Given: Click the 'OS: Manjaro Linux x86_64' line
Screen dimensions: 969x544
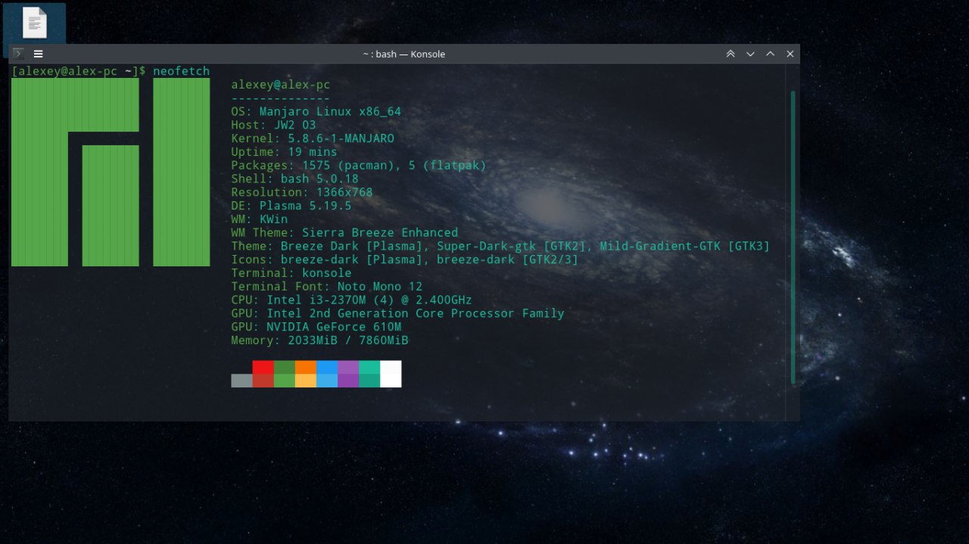Looking at the screenshot, I should pos(316,111).
